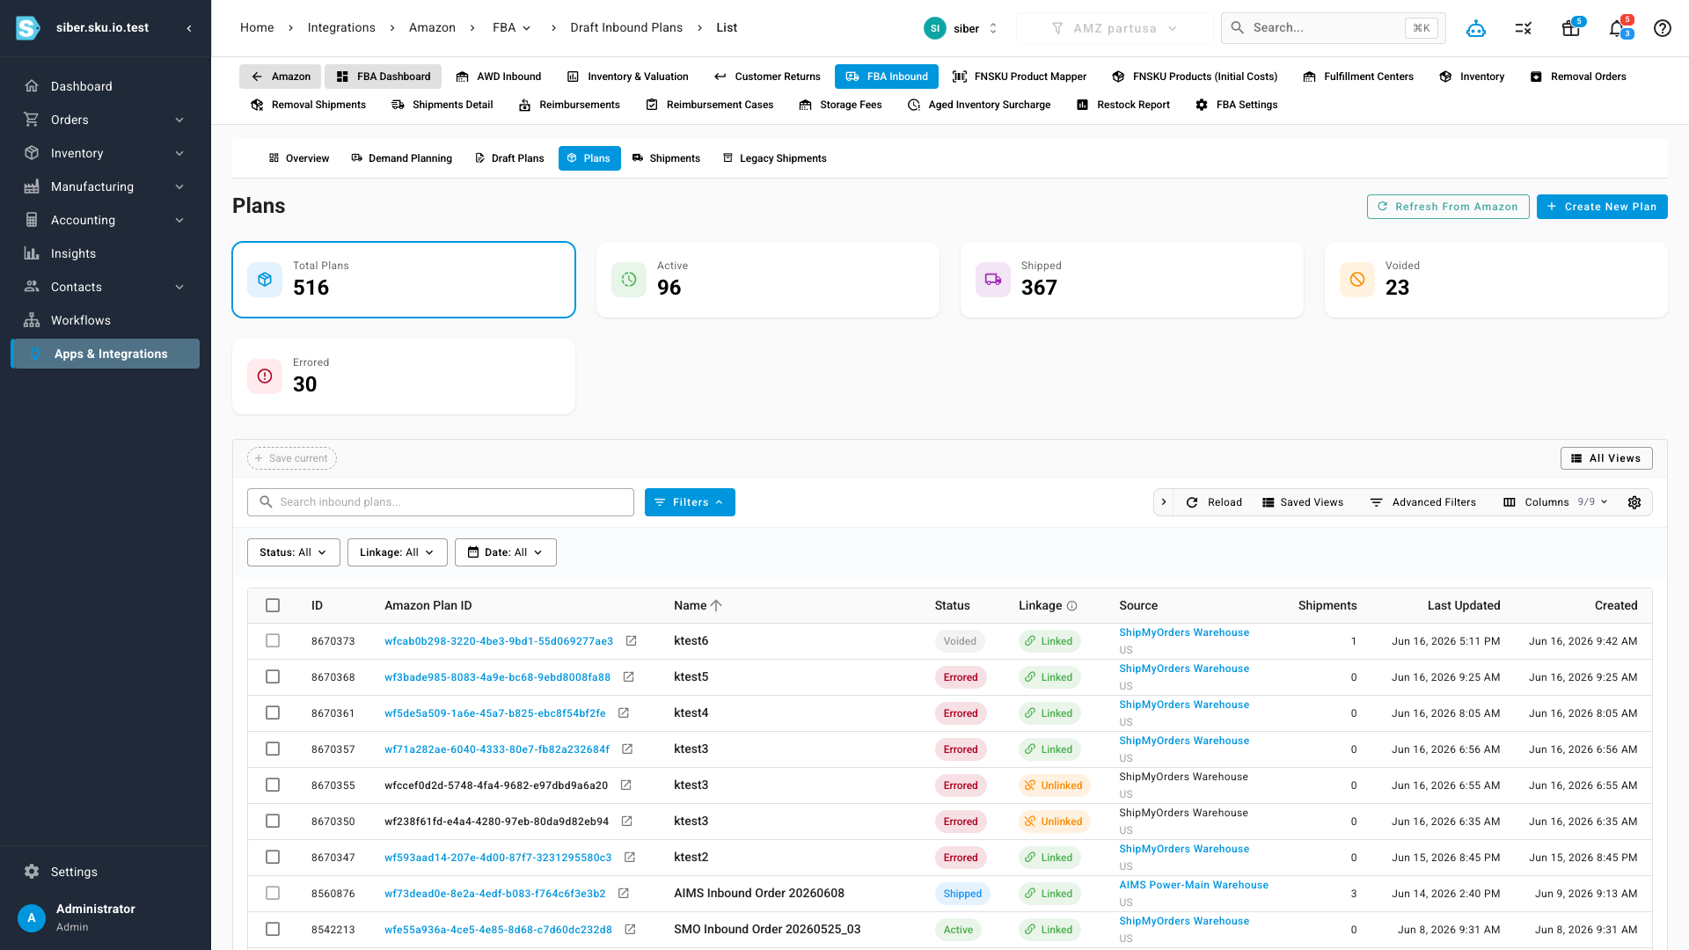This screenshot has height=950, width=1689.
Task: Click the Name column sort arrow
Action: [716, 606]
